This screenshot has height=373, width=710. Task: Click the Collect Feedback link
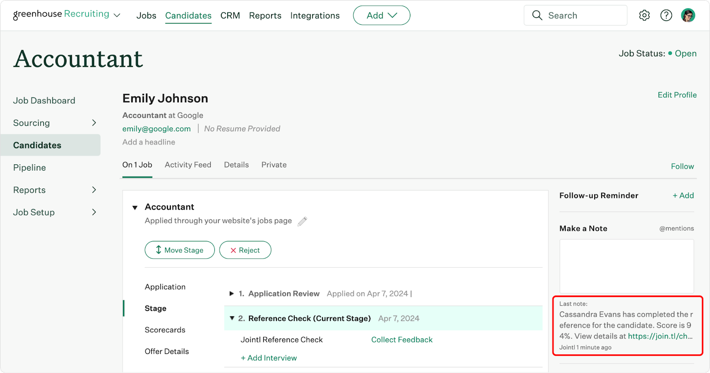point(402,340)
